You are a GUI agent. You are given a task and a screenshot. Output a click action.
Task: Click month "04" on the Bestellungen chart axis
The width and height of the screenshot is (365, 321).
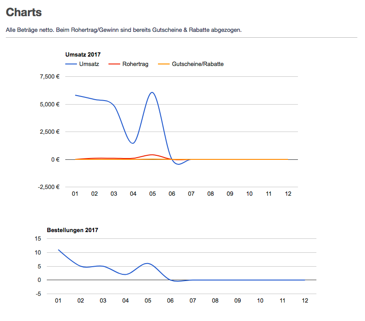pos(126,301)
